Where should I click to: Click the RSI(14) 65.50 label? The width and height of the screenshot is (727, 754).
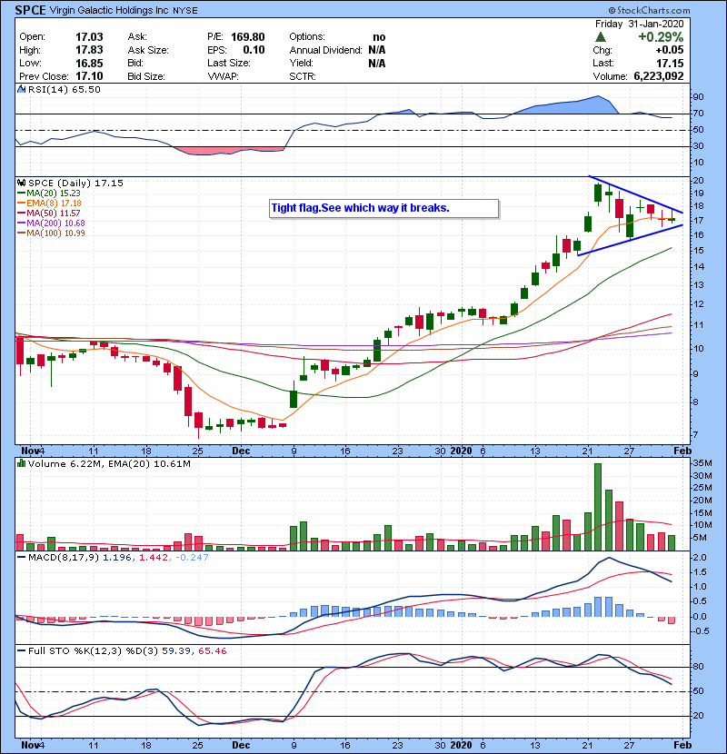65,89
